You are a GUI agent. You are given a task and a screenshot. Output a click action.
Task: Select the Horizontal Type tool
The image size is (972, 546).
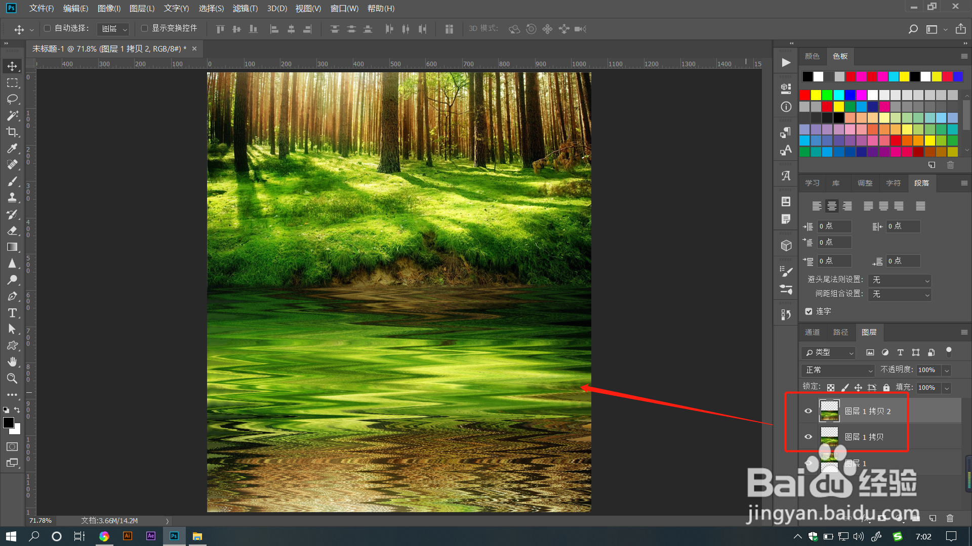click(x=12, y=313)
